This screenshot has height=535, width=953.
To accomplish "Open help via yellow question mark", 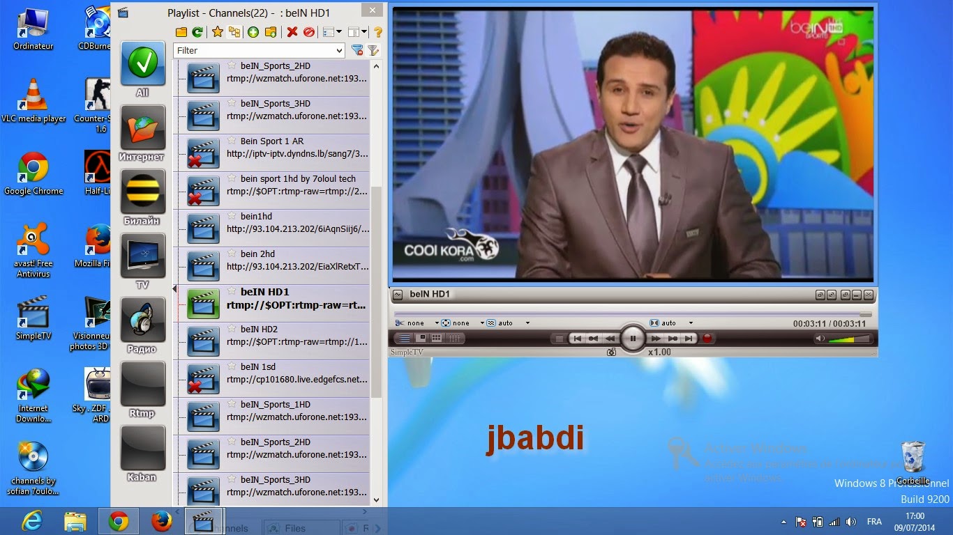I will point(377,32).
